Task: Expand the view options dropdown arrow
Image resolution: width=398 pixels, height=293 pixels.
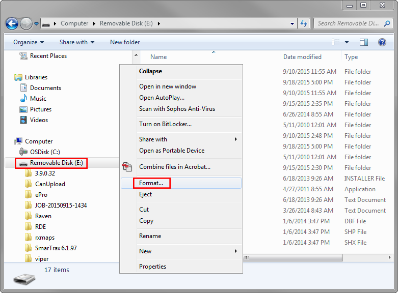Action: click(x=347, y=42)
